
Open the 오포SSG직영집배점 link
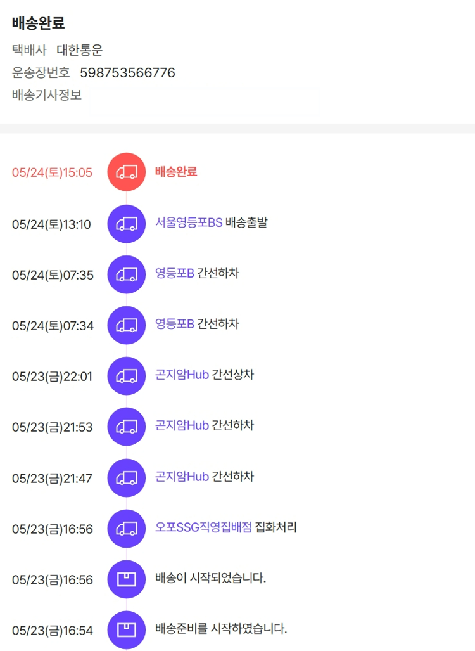tap(203, 527)
